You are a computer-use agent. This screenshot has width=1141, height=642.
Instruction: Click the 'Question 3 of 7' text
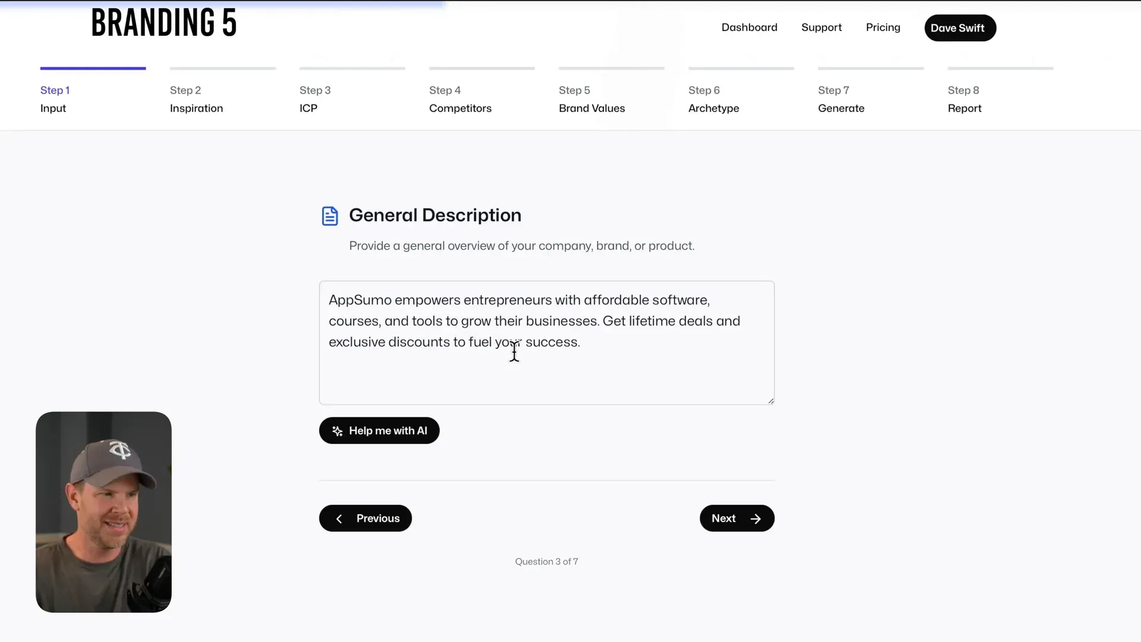point(546,561)
